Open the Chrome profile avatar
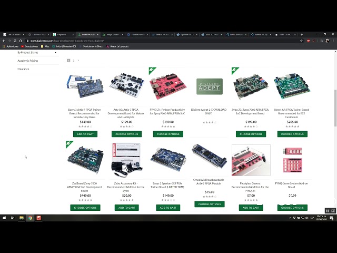 tap(328, 41)
